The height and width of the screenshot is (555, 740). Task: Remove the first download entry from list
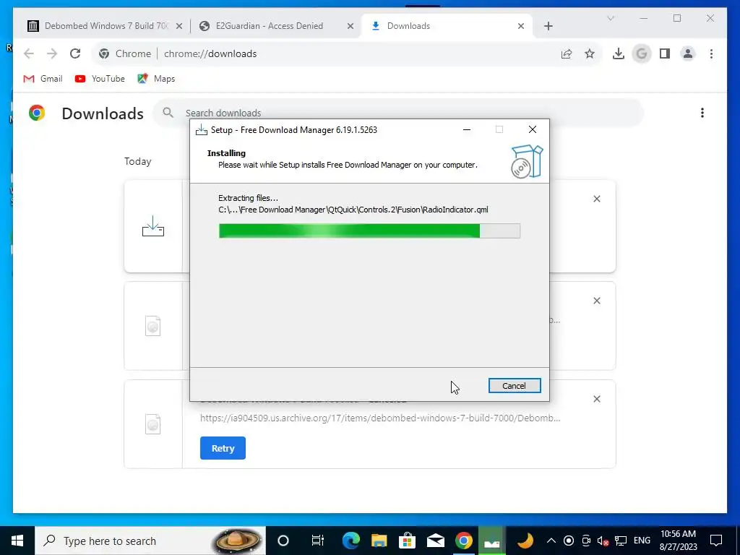pos(596,199)
